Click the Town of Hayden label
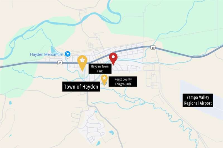Image resolution: width=223 pixels, height=148 pixels. point(81,87)
